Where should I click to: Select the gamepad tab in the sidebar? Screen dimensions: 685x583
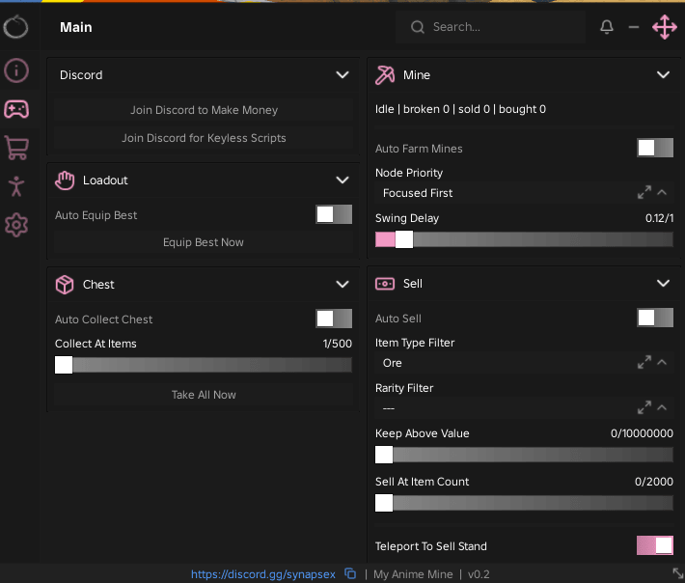point(16,109)
